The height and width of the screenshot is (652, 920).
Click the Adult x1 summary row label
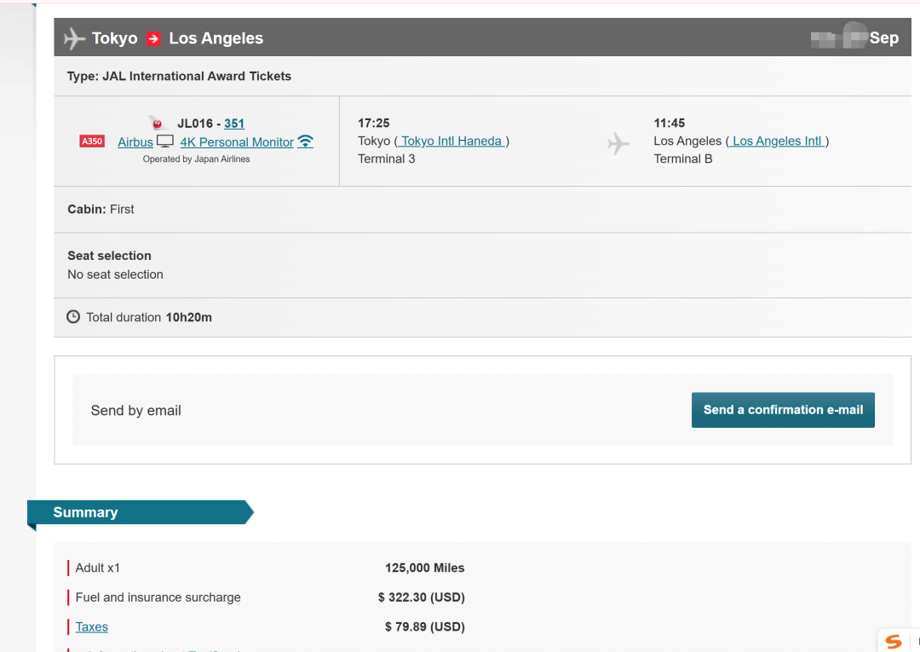[97, 568]
